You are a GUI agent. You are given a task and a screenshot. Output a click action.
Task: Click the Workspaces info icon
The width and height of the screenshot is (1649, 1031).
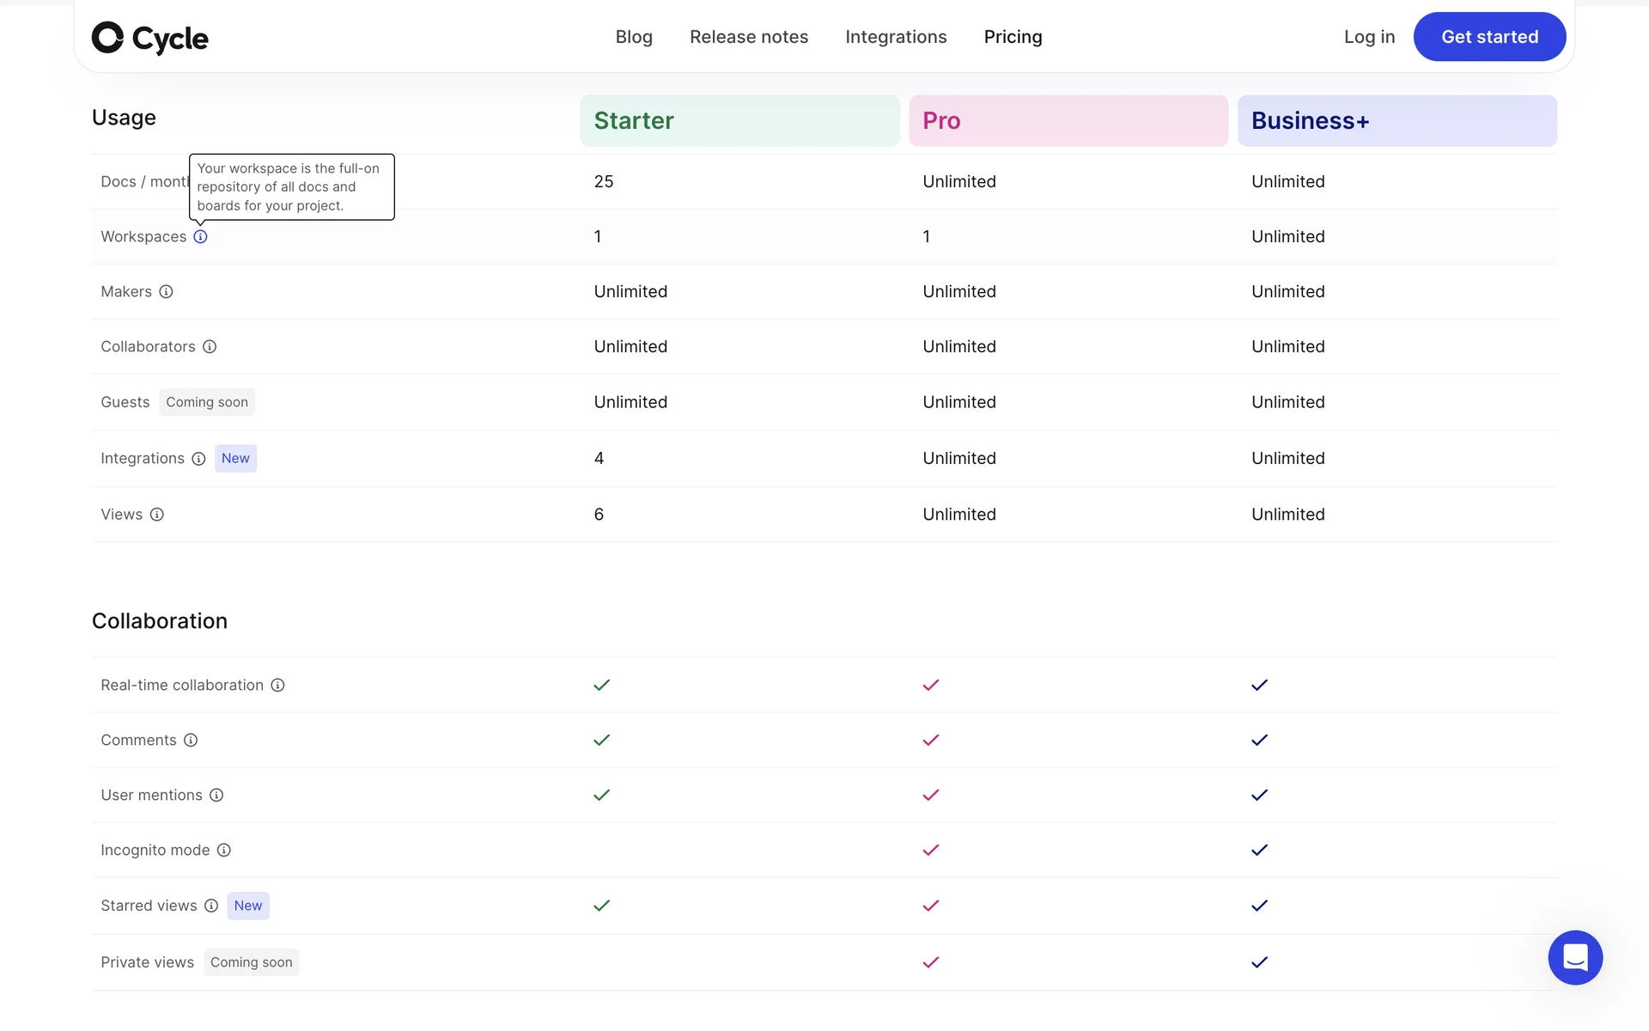[x=200, y=236]
